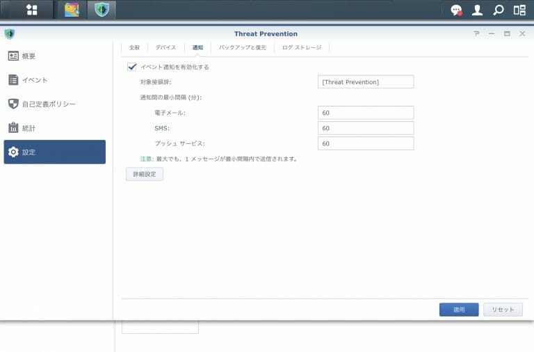The width and height of the screenshot is (534, 352).
Task: Select the 通知 tab
Action: tap(197, 47)
